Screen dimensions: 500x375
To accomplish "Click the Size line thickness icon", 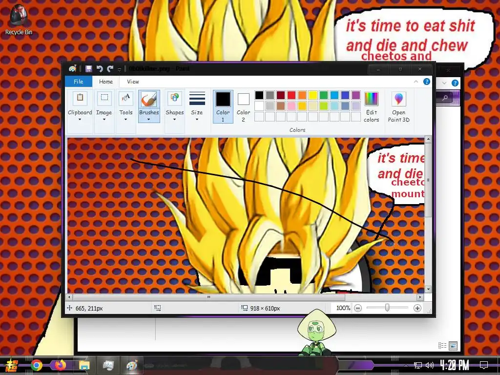I will (197, 98).
